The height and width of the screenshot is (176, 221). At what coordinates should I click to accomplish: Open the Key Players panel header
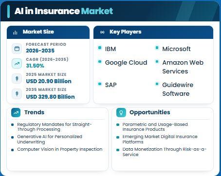coord(153,32)
